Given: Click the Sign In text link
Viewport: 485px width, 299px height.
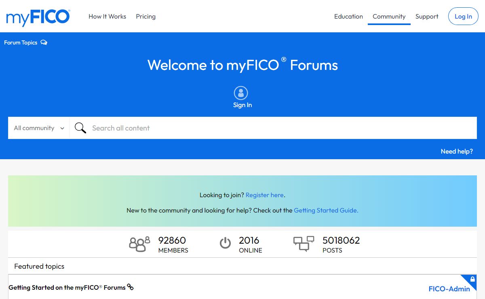Looking at the screenshot, I should coord(242,105).
